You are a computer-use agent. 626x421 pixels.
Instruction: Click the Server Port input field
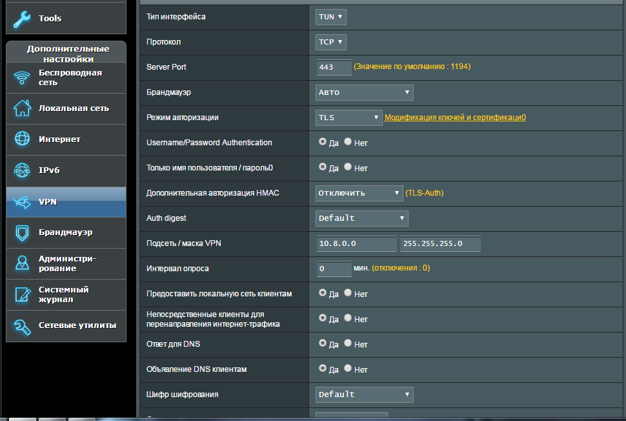(334, 67)
